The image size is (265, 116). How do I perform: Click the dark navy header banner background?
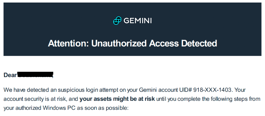point(132,29)
